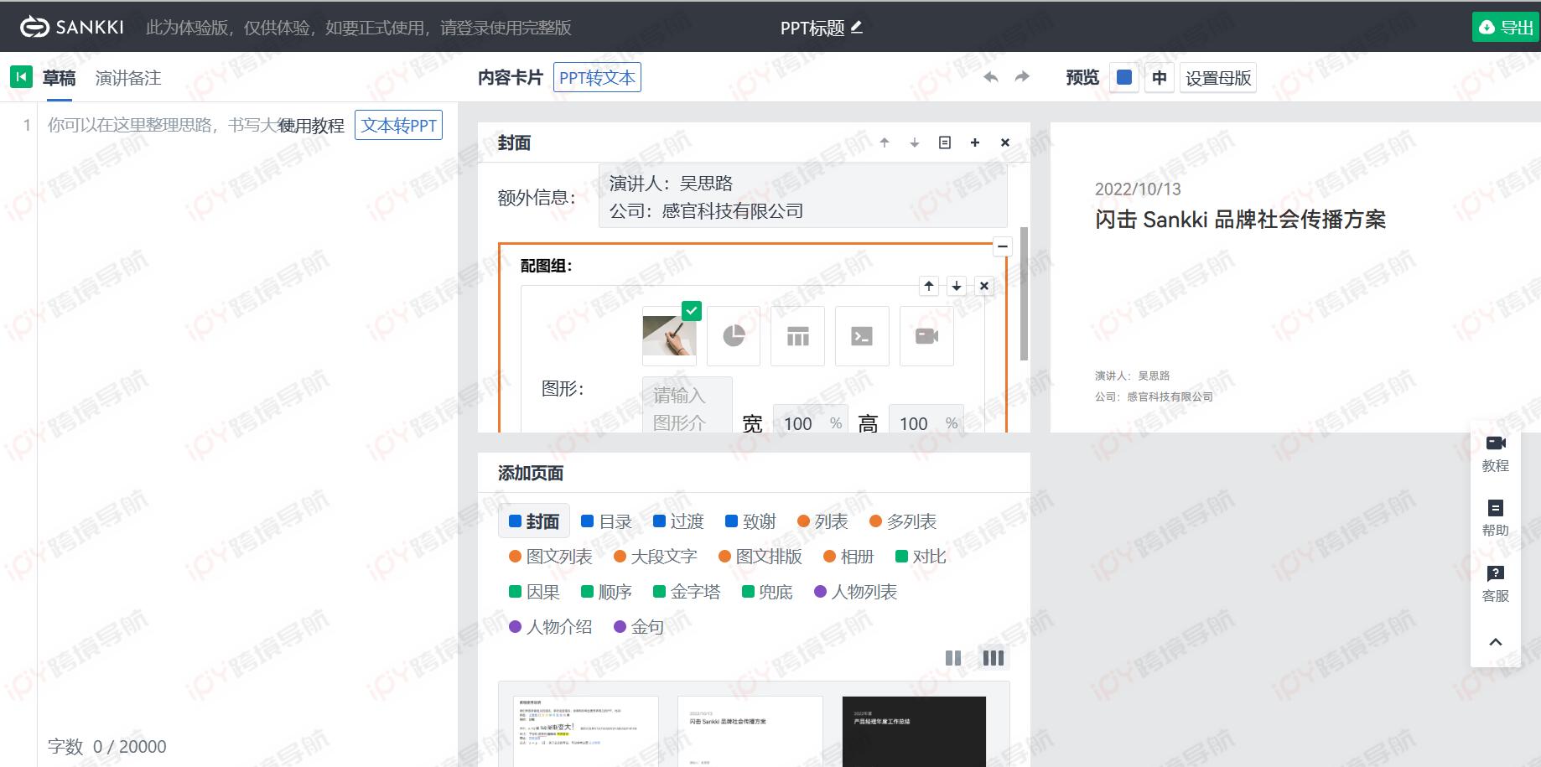1541x767 pixels.
Task: Select the photo image type thumbnail
Action: 668,336
